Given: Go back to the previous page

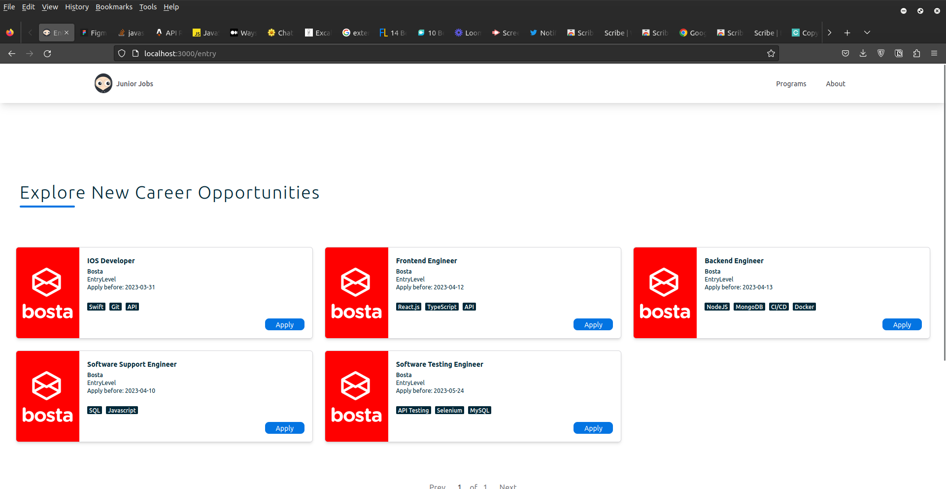Looking at the screenshot, I should point(12,53).
